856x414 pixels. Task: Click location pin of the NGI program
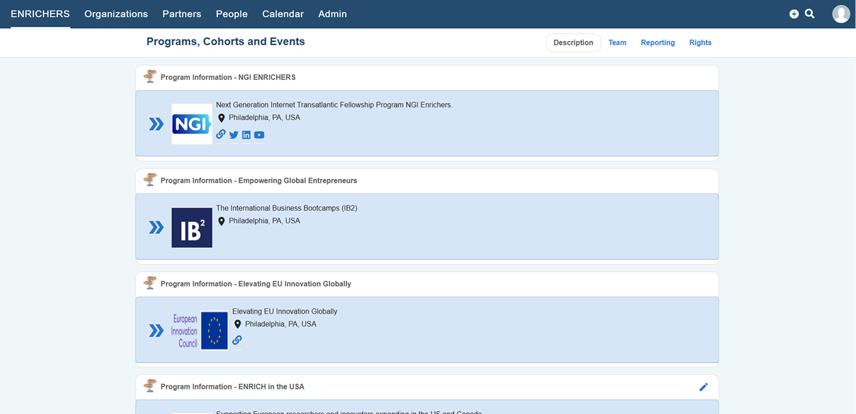221,118
